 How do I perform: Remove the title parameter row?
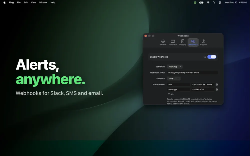(217, 85)
